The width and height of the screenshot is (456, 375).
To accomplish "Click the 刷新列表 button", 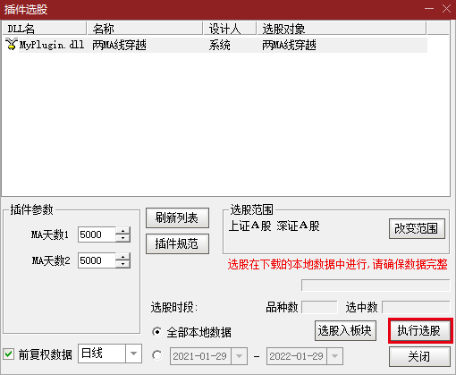I will 177,217.
